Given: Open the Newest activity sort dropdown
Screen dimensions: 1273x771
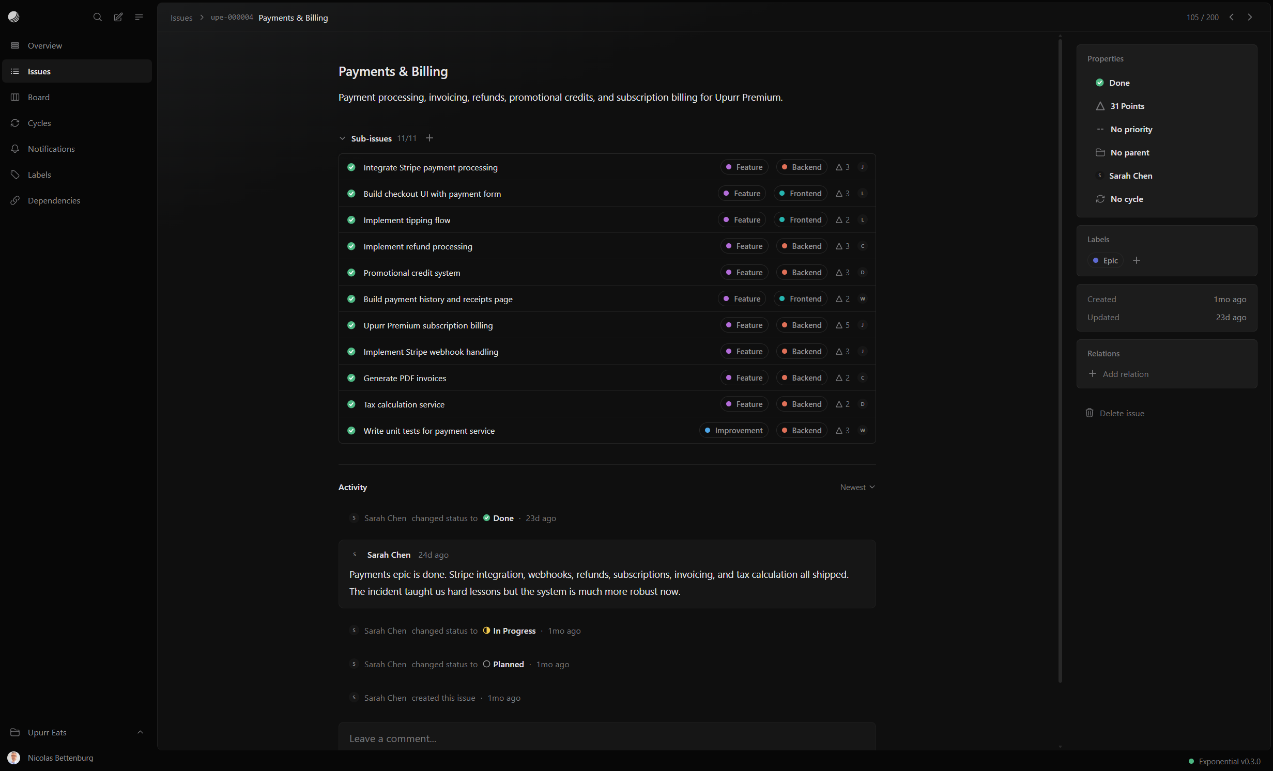Looking at the screenshot, I should (x=857, y=487).
